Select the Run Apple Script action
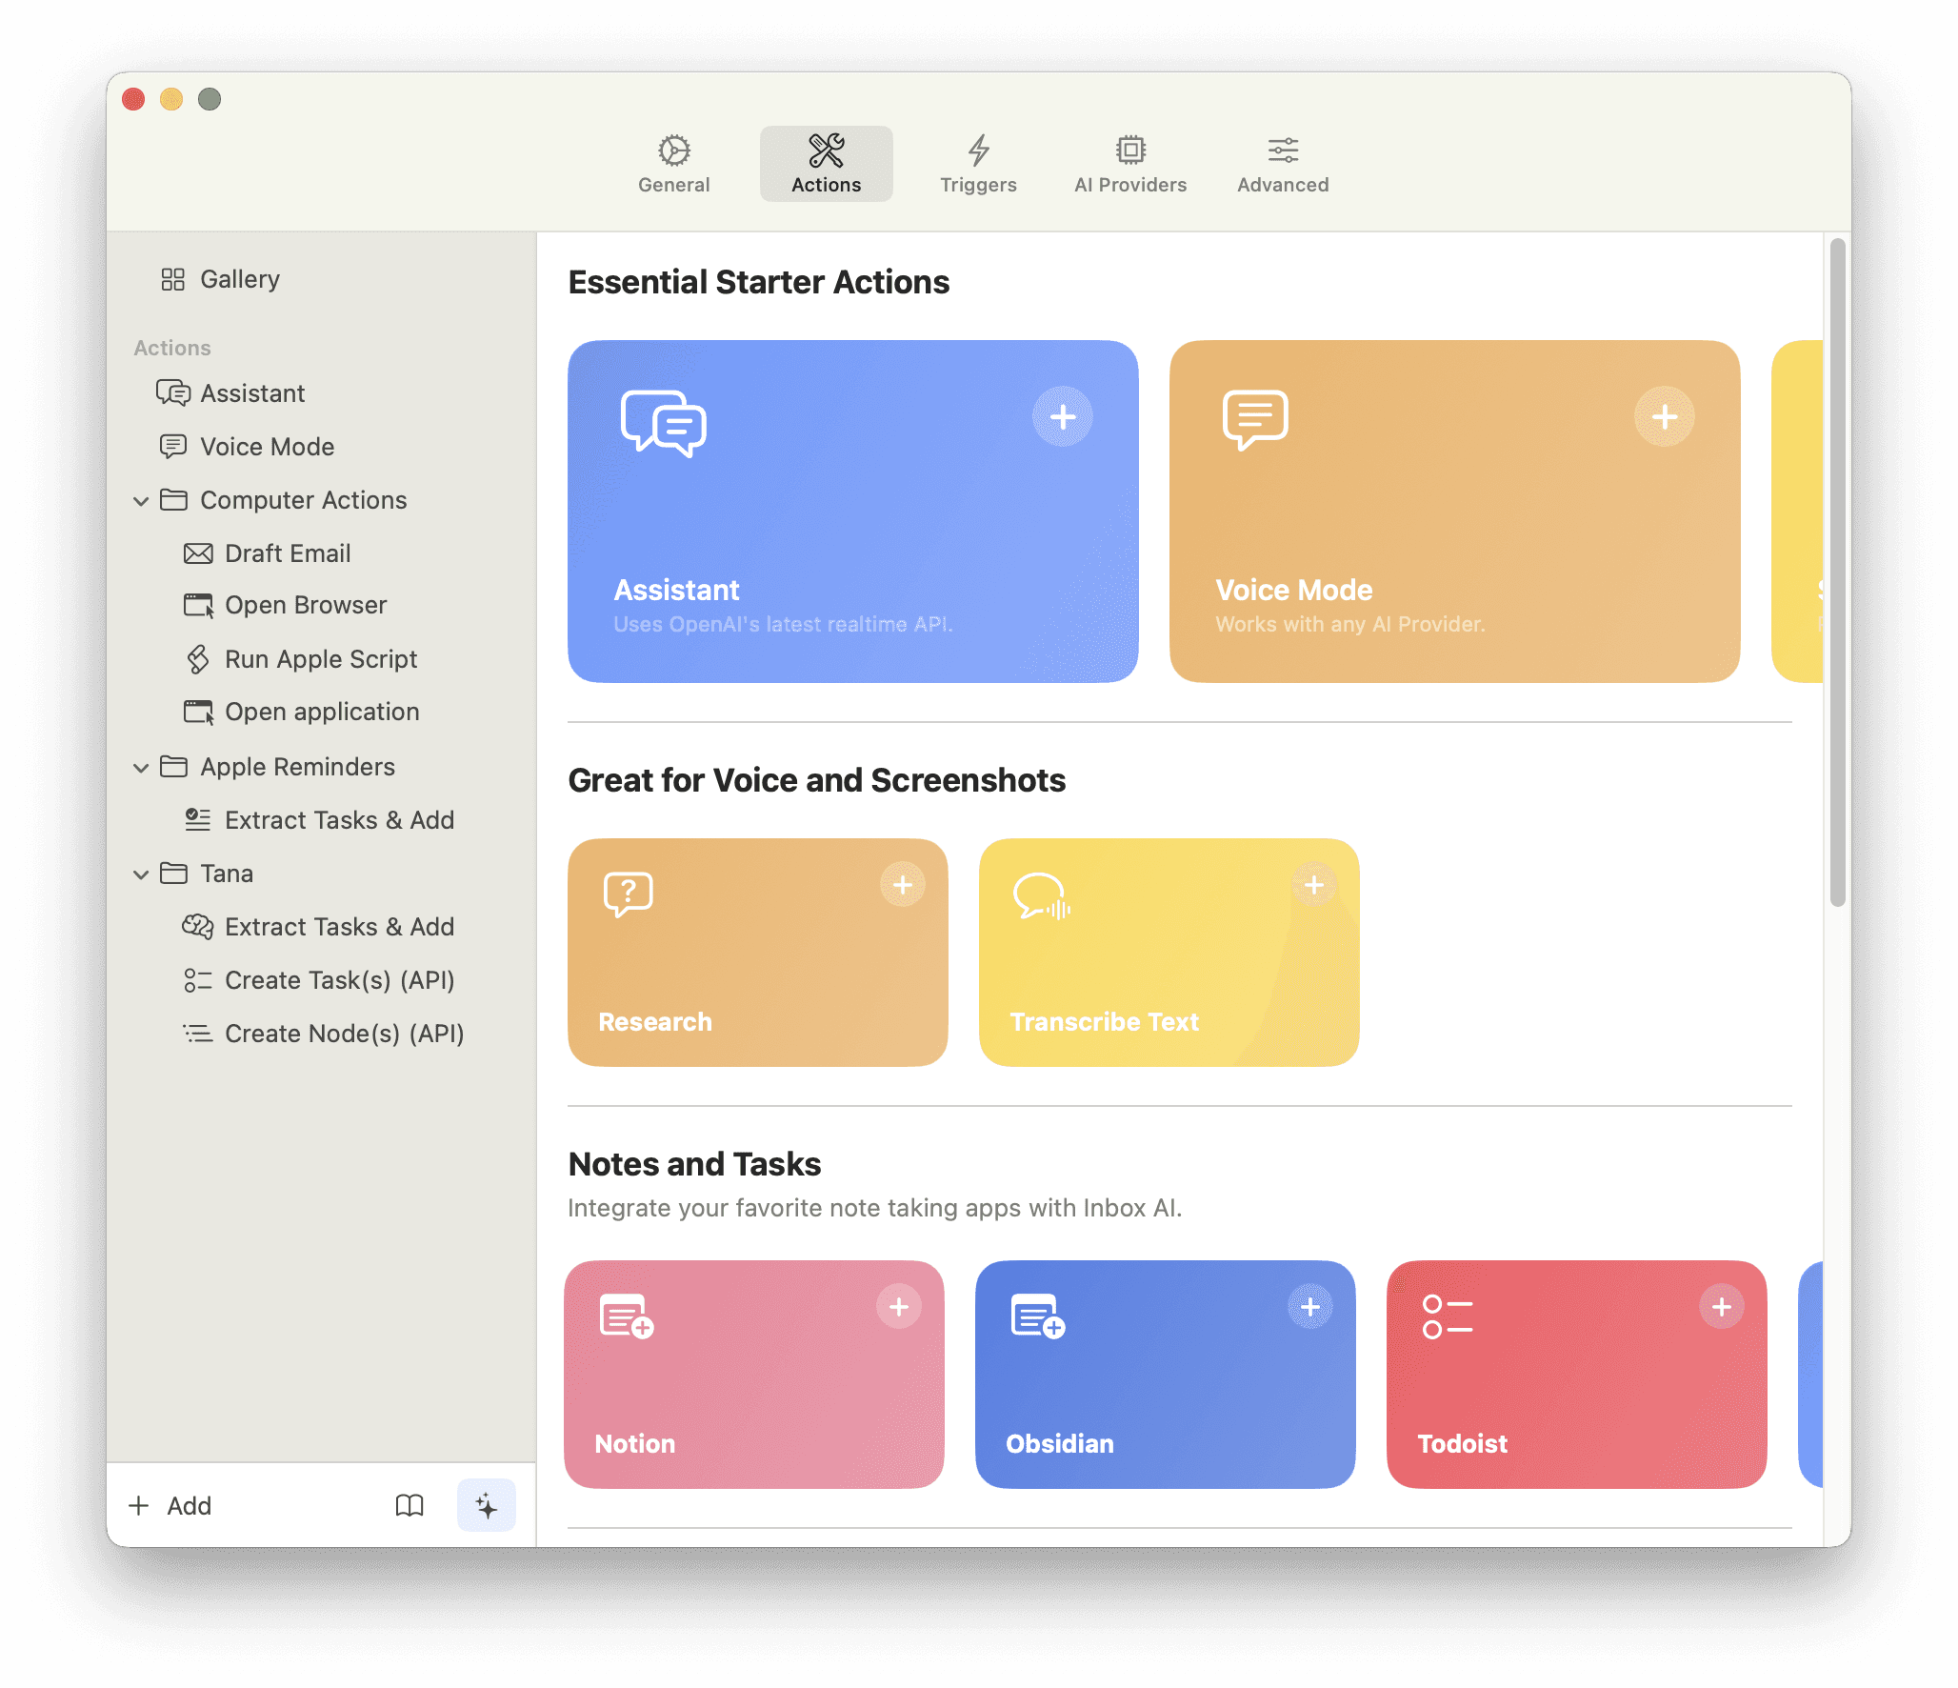The height and width of the screenshot is (1688, 1958). (320, 658)
